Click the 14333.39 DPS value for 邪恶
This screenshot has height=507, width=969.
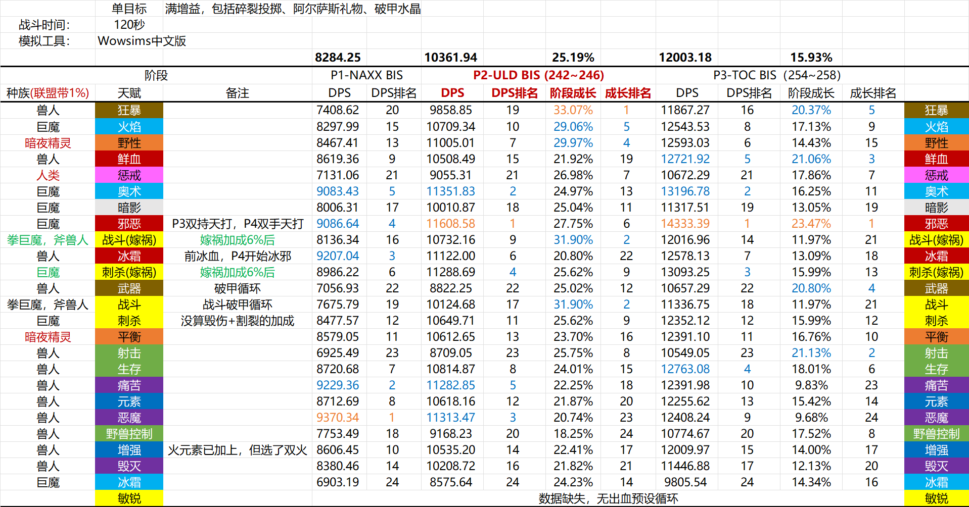[x=685, y=223]
